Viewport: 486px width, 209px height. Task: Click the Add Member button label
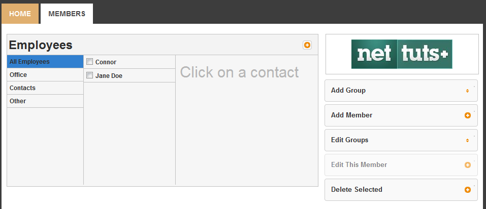(351, 115)
